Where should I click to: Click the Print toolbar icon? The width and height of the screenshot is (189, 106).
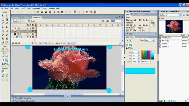point(50,12)
